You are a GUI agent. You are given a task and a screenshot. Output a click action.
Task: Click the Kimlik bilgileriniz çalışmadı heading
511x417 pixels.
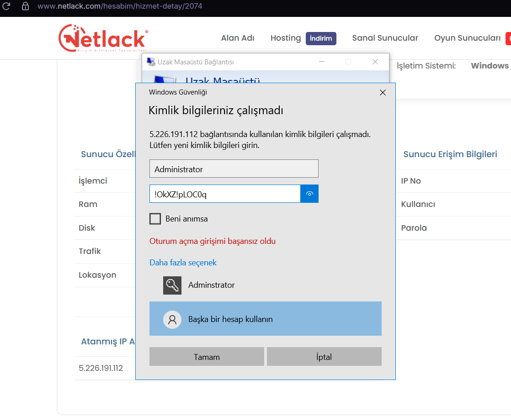(x=216, y=111)
